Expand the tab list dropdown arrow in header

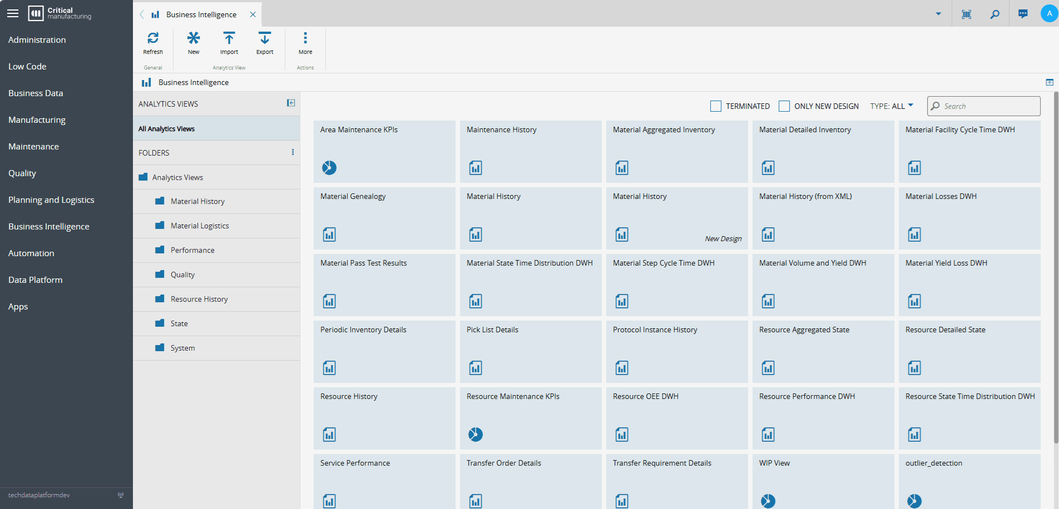point(938,14)
